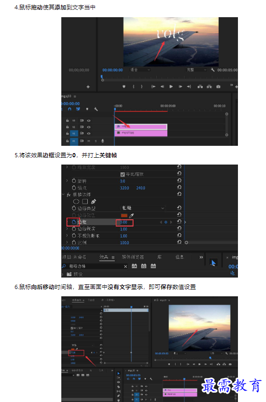Switch to the 项目:未命名 project tab

tap(74, 257)
